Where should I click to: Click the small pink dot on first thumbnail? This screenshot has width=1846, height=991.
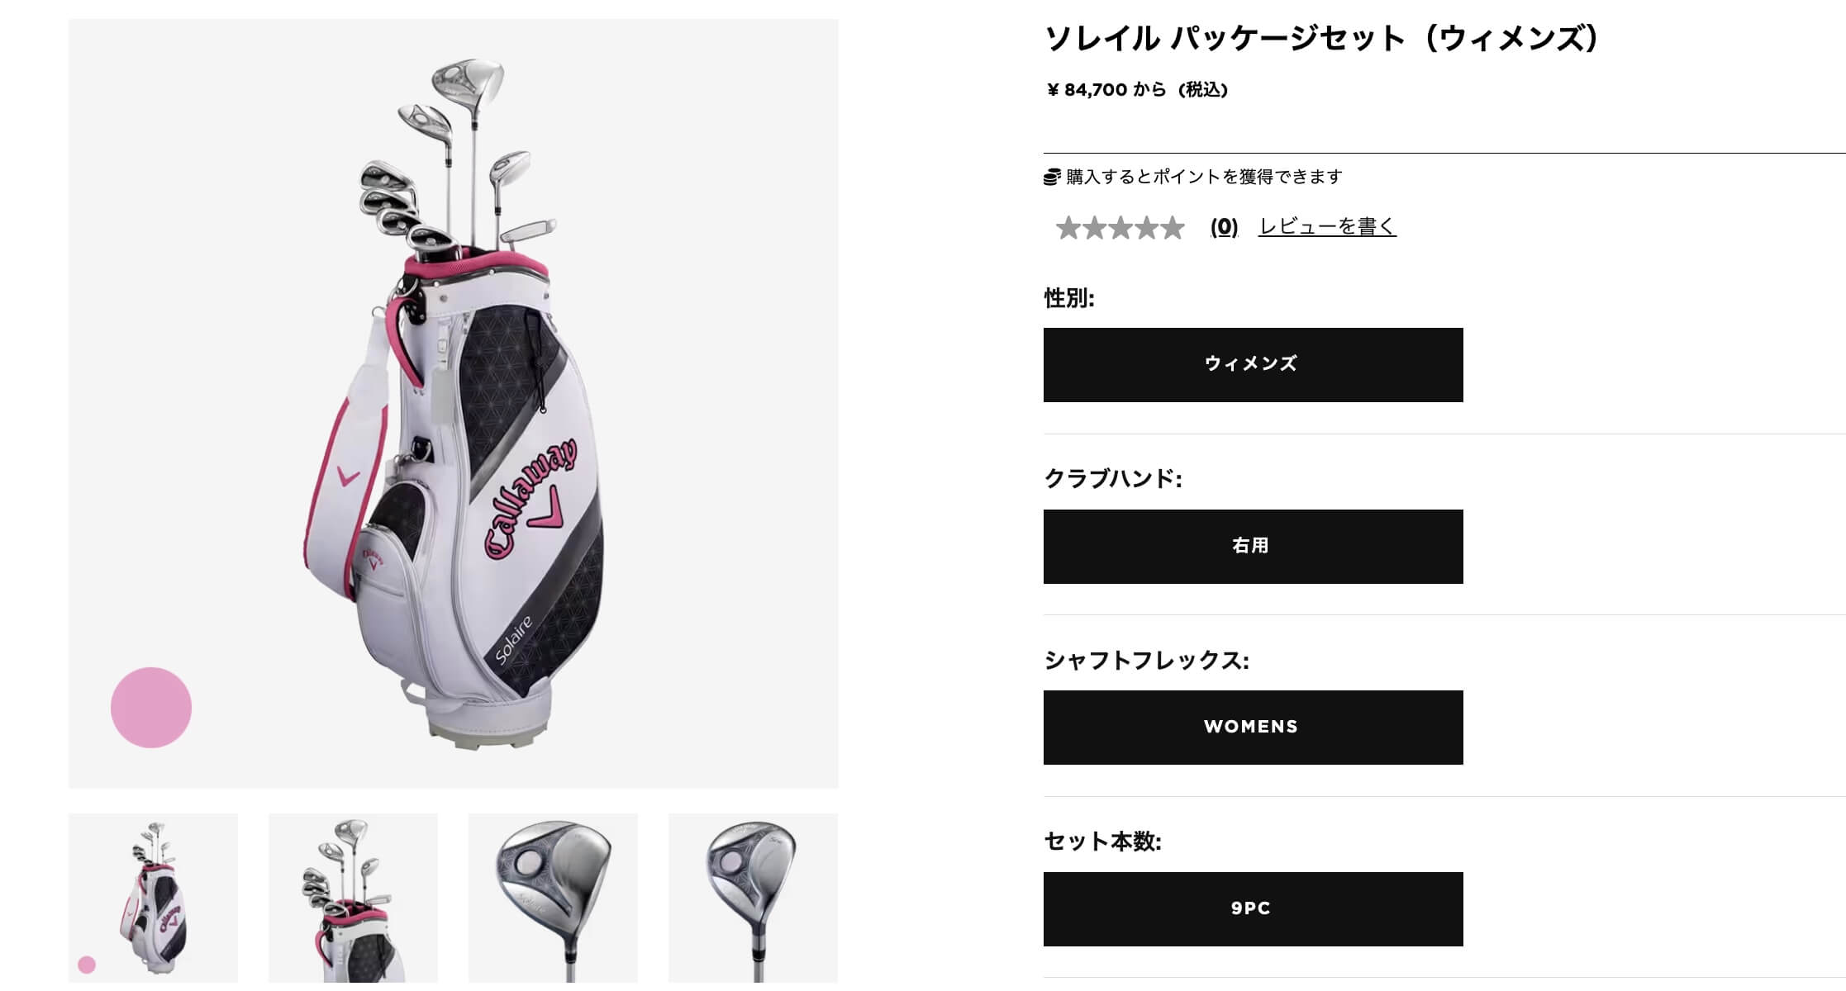click(x=87, y=965)
